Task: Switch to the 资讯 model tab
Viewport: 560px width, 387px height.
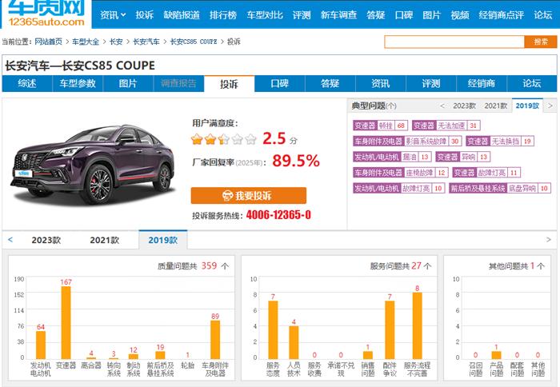Action: [x=381, y=83]
